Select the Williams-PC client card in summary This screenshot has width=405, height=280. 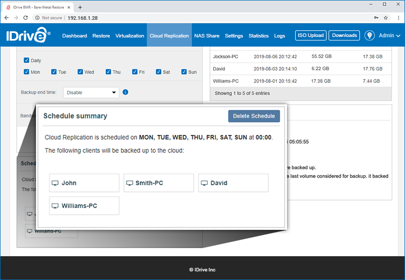[x=84, y=206]
